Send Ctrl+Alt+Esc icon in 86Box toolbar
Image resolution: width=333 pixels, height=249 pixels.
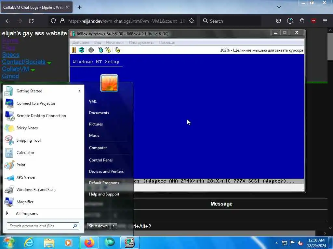(108, 50)
